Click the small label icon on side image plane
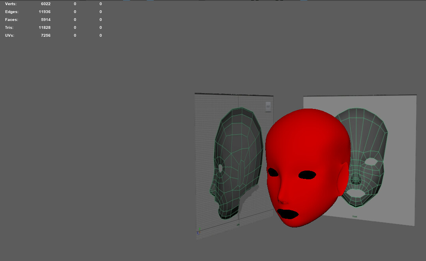Image resolution: width=426 pixels, height=261 pixels. 268,106
